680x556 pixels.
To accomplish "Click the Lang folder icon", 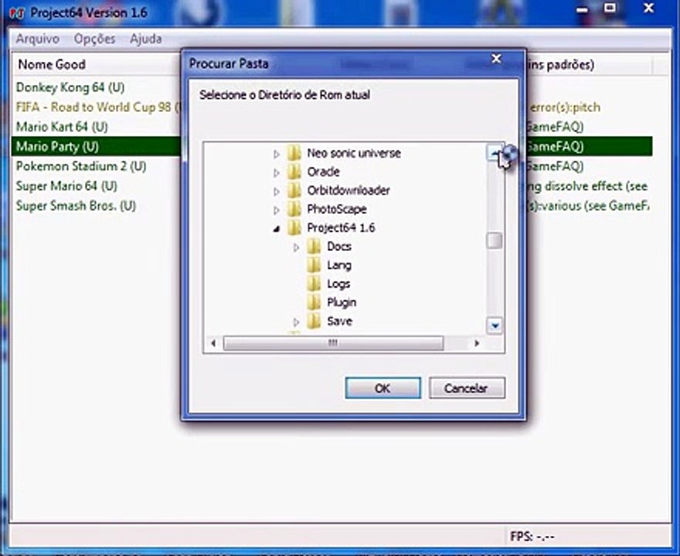I will [x=314, y=265].
